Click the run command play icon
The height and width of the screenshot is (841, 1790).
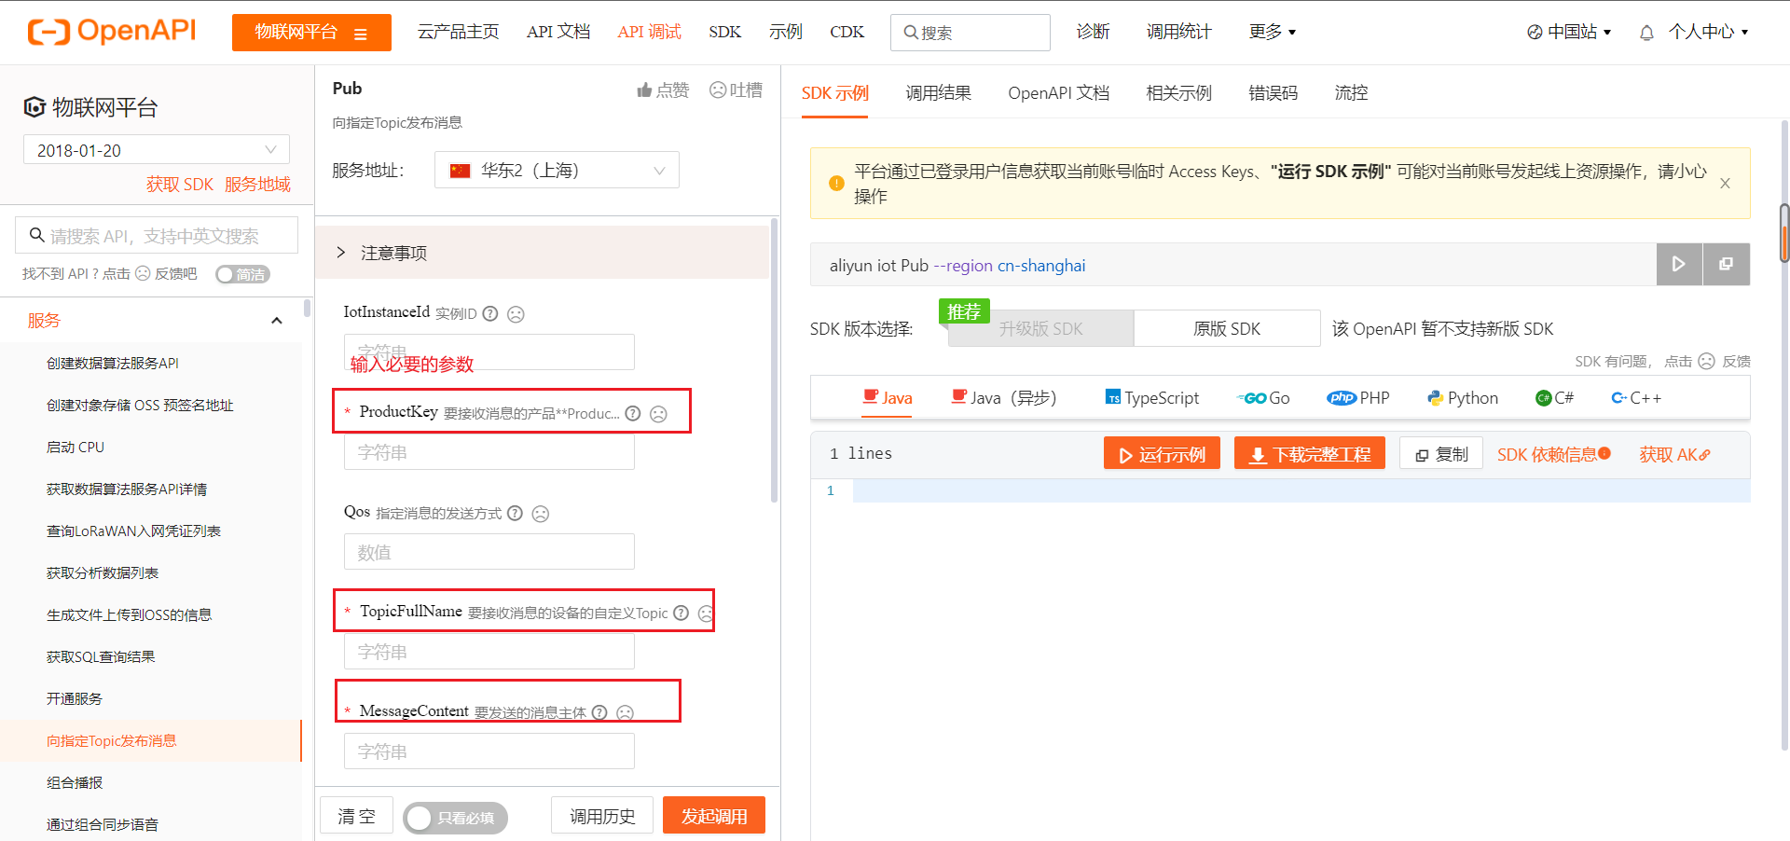(x=1679, y=265)
